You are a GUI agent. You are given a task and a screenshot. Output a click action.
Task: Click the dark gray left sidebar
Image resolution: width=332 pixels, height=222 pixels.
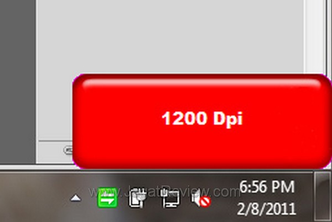click(18, 81)
